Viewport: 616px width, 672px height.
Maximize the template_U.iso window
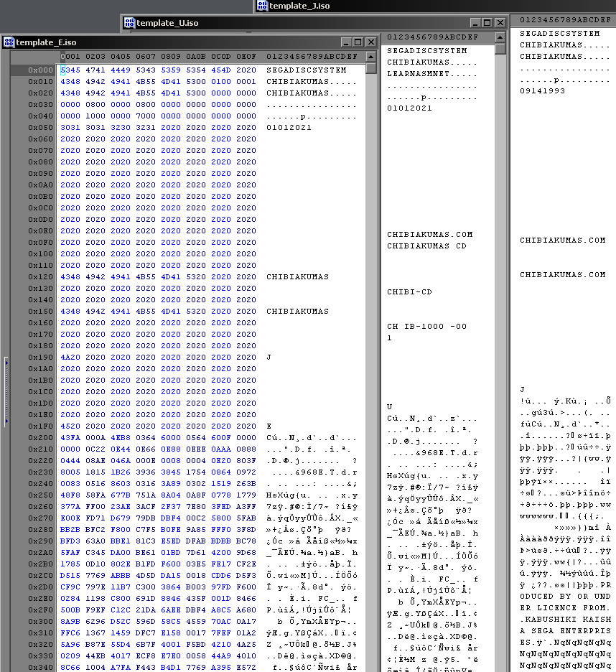[487, 23]
